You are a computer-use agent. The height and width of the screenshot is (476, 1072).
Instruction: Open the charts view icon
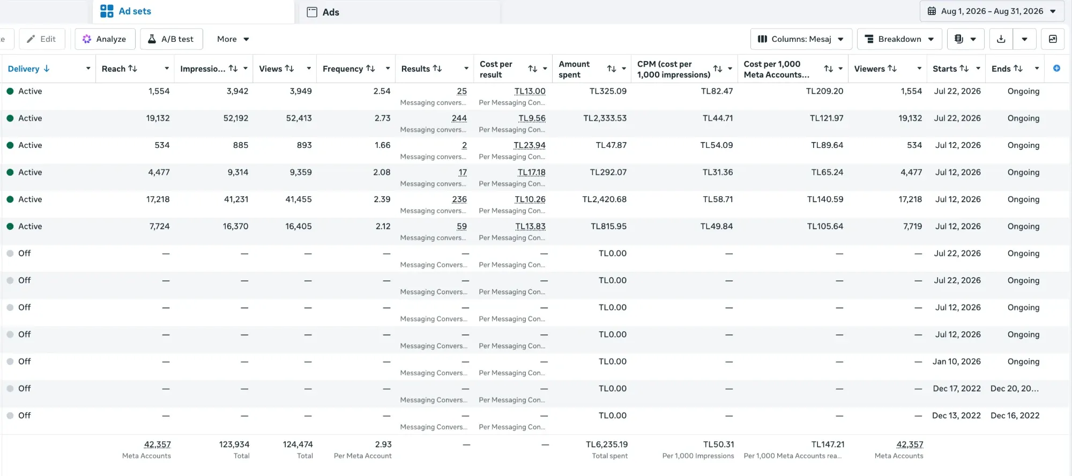1053,39
